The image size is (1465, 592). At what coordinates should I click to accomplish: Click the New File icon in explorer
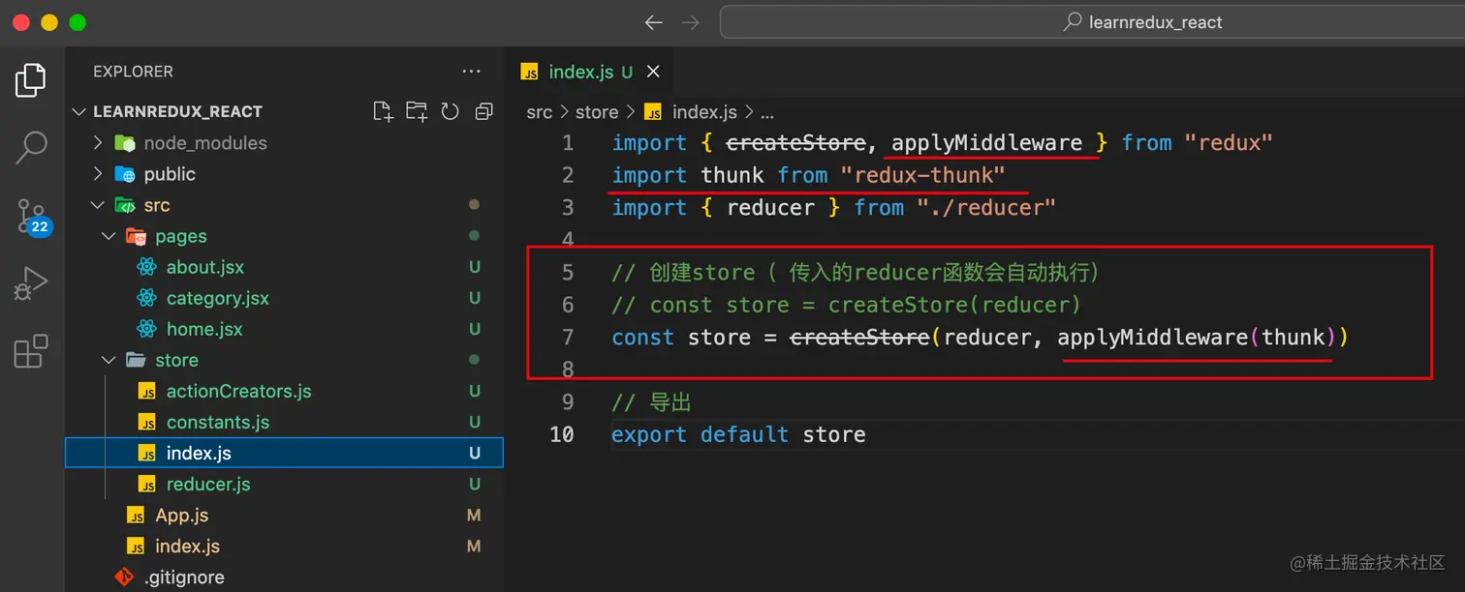[x=383, y=111]
